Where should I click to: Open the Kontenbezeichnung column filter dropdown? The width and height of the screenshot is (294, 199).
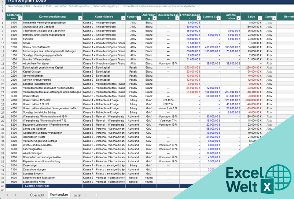[80, 18]
